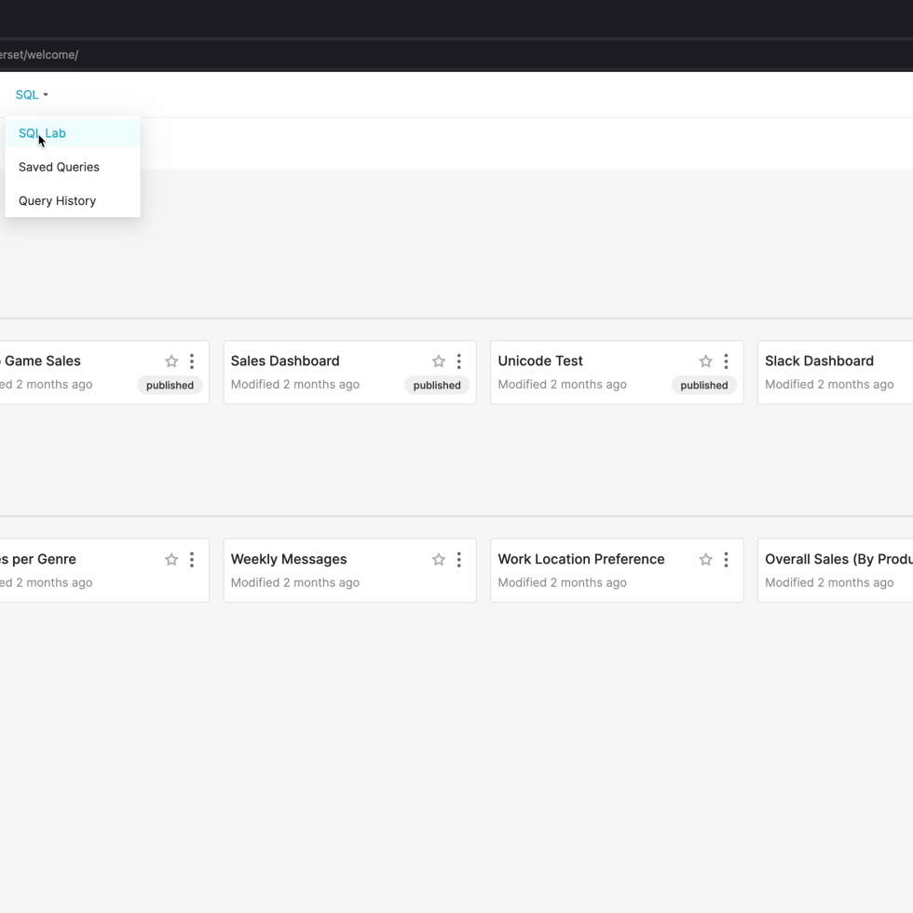Screen dimensions: 913x913
Task: Favorite the Work Location Preference chart
Action: [x=705, y=560]
